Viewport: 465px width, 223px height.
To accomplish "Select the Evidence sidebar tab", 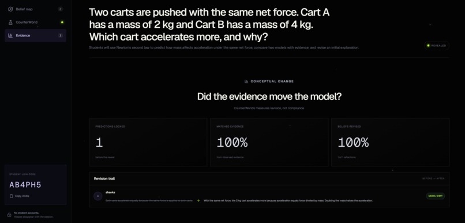I will (35, 36).
